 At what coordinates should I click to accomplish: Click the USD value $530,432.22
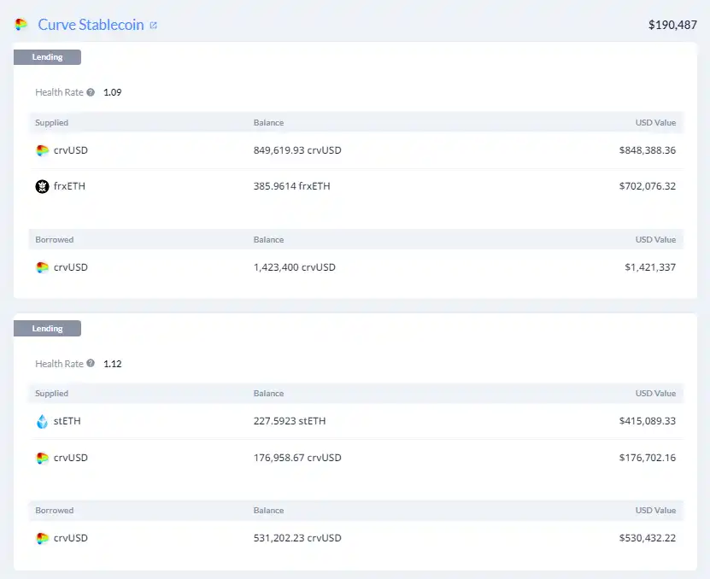(647, 538)
